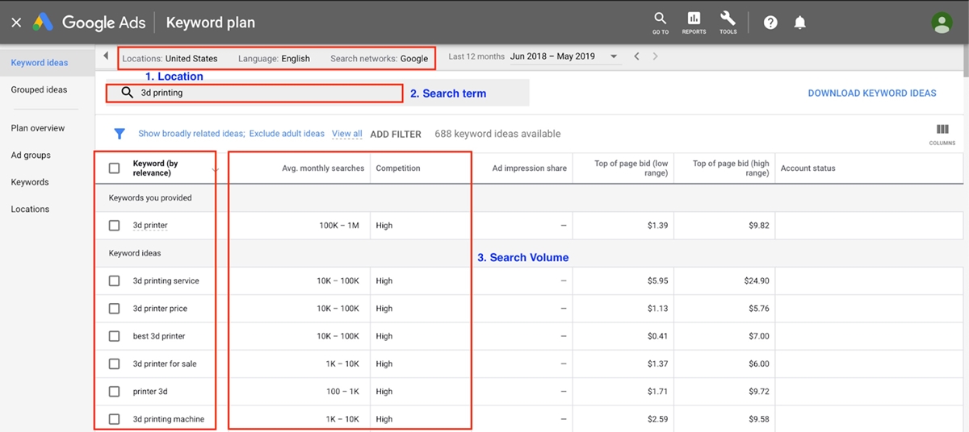Check the 3d printing service checkbox
This screenshot has width=969, height=432.
[x=114, y=281]
